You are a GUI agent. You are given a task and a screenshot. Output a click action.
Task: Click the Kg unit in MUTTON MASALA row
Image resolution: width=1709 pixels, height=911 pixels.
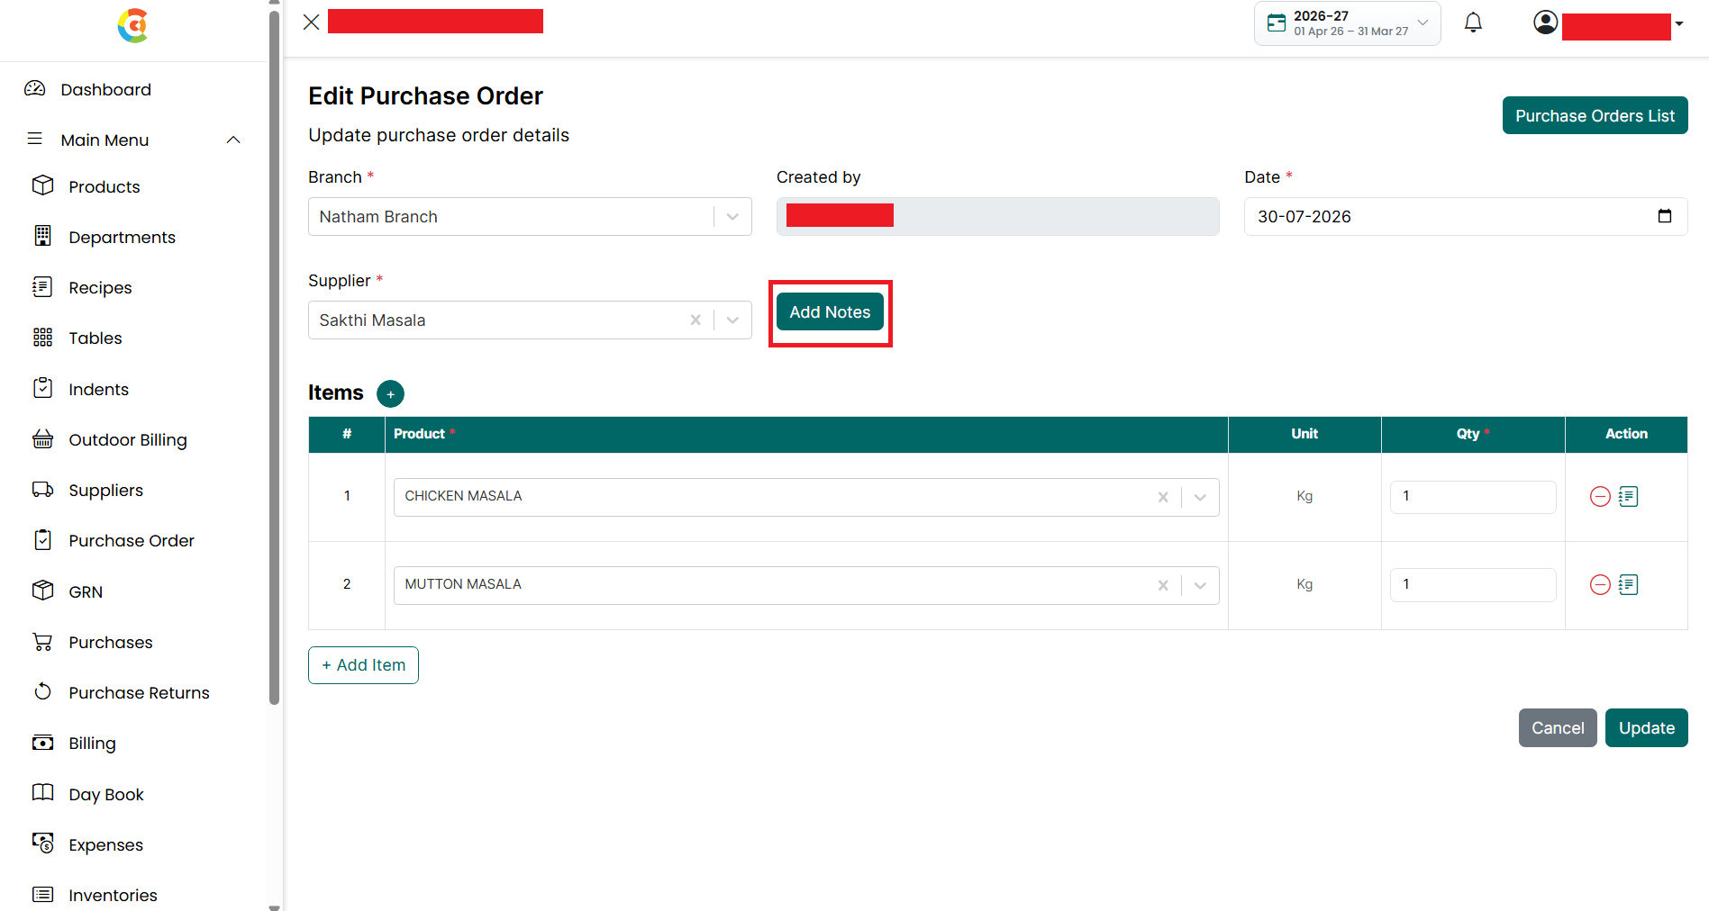pyautogui.click(x=1304, y=584)
